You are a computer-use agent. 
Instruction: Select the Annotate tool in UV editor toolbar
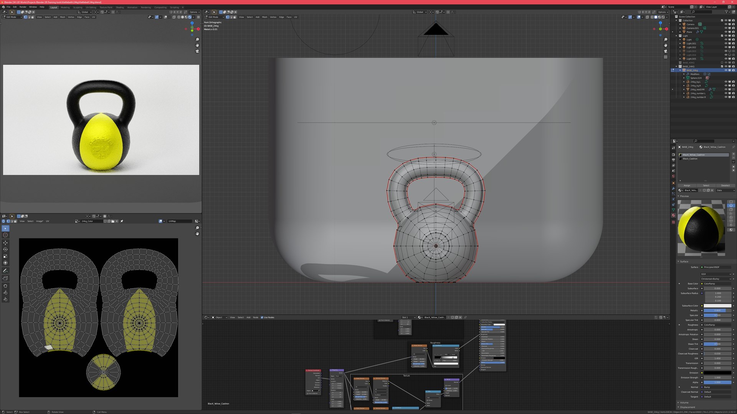click(x=5, y=271)
